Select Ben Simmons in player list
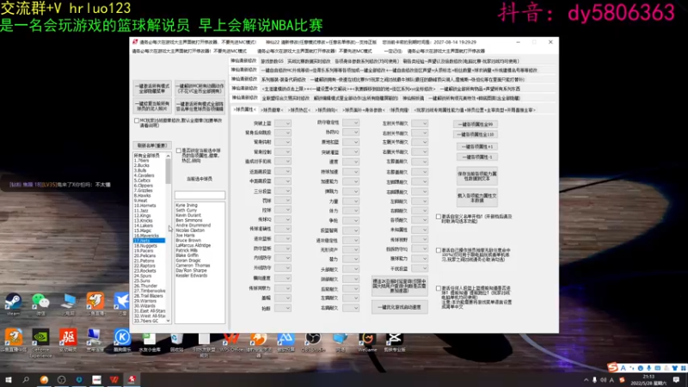688x387 pixels. tap(189, 220)
